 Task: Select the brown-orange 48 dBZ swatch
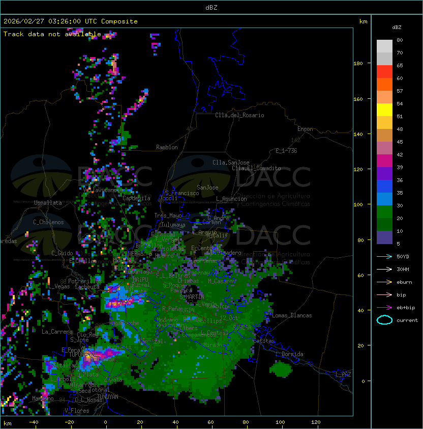tap(384, 135)
